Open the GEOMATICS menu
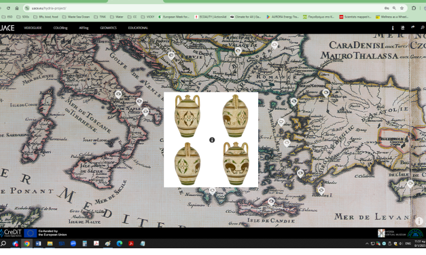Screen dimensions: 426x255 pos(108,28)
